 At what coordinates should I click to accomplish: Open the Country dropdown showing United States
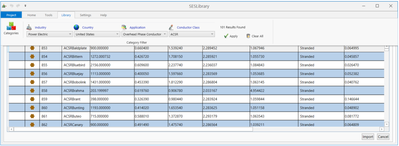click(97, 34)
